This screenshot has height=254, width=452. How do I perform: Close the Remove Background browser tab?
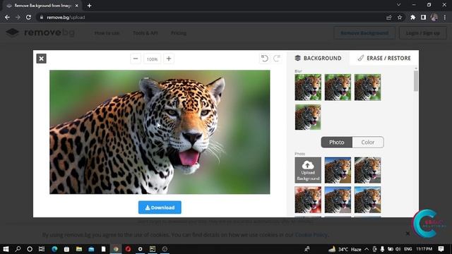(77, 6)
